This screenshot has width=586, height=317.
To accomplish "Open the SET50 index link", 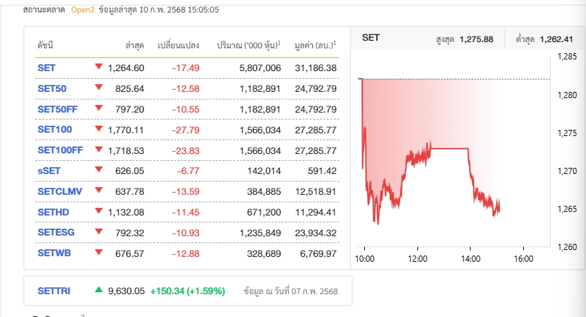I will click(52, 88).
